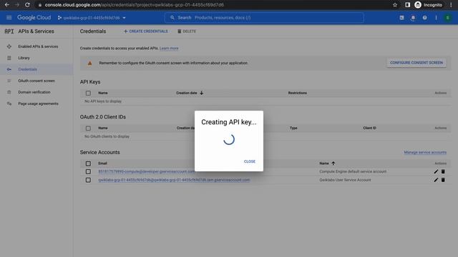
Task: Click Create Credentials button
Action: (146, 31)
